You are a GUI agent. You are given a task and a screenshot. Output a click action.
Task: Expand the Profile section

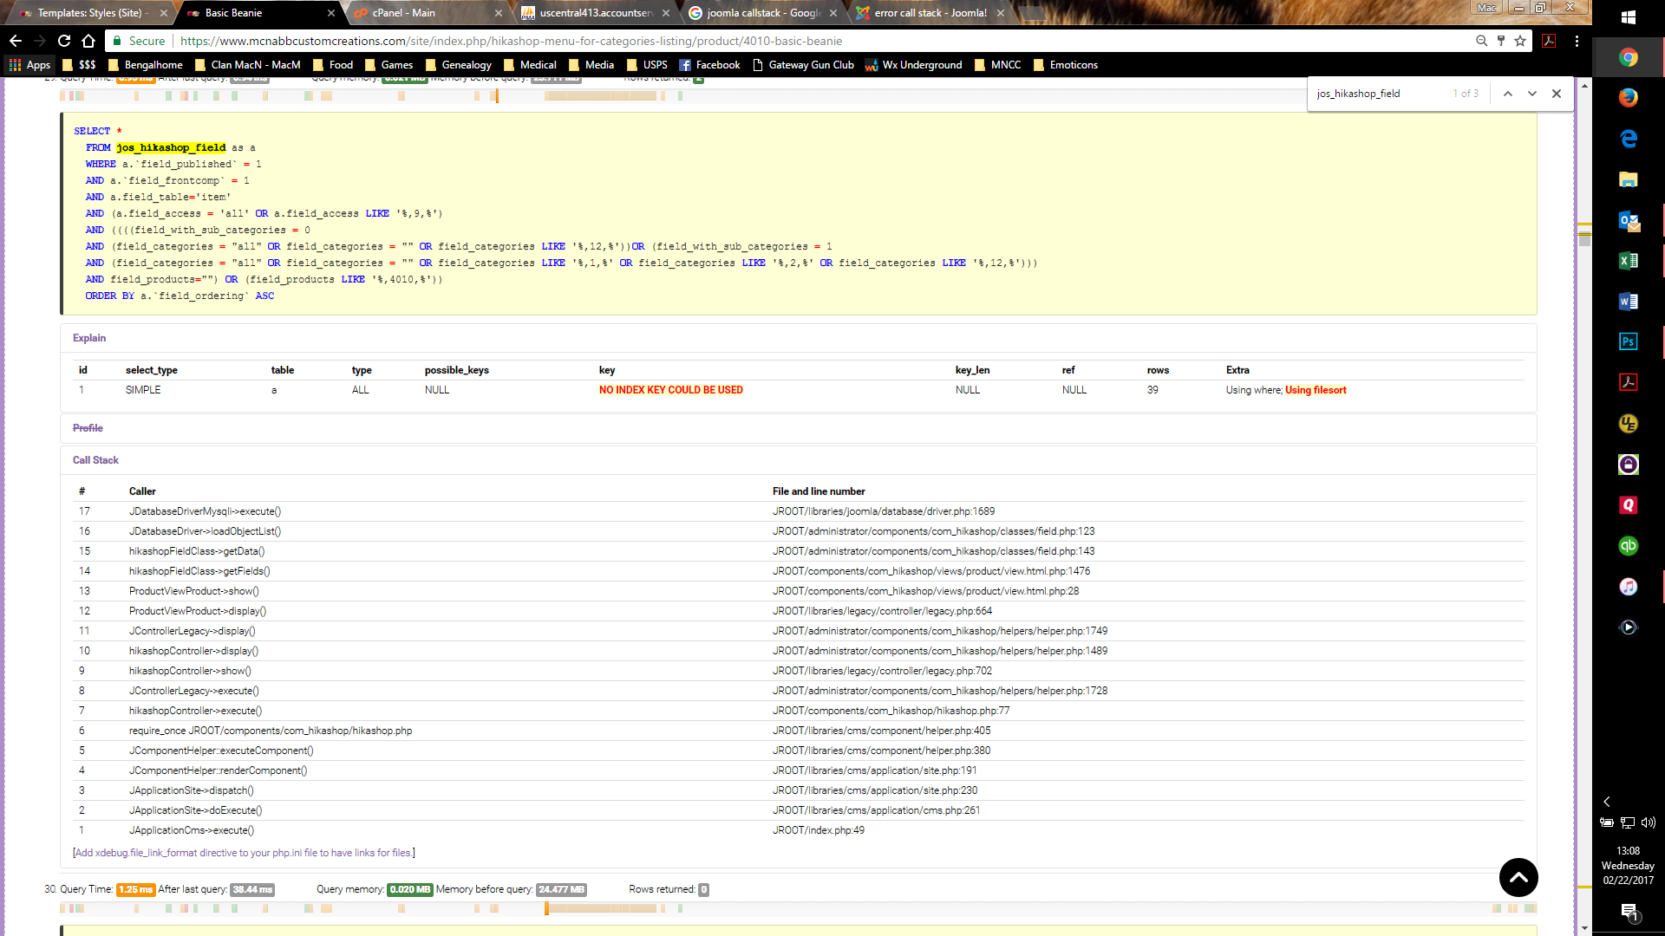click(x=88, y=428)
